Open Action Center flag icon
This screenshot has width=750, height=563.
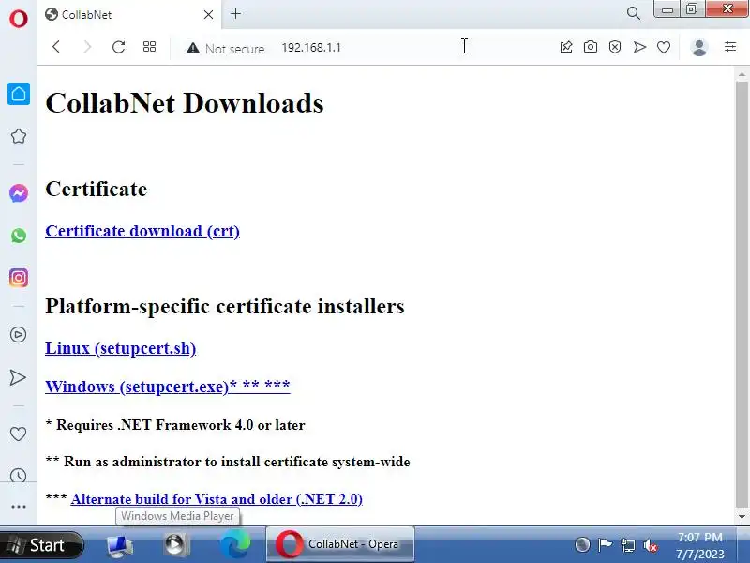[x=605, y=544]
